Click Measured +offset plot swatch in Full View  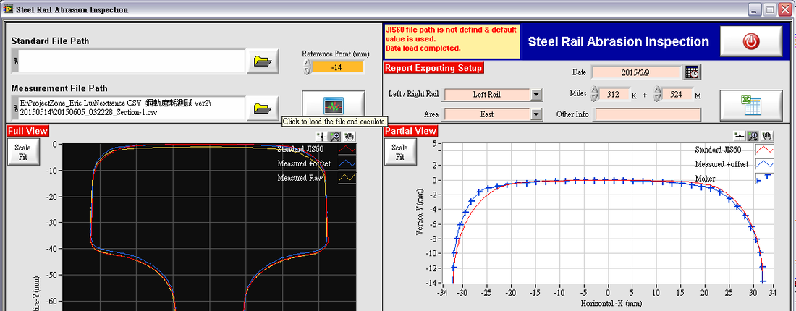(347, 163)
